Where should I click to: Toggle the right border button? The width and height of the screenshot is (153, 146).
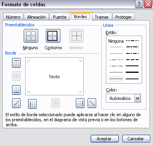80,103
